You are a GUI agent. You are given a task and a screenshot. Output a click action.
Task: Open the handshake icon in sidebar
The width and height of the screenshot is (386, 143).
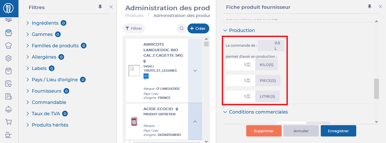click(9, 20)
